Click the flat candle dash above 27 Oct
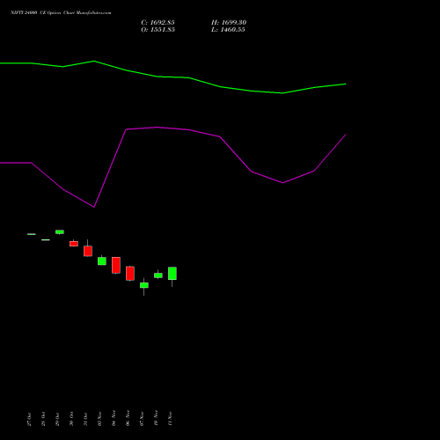This screenshot has width=440, height=440. [x=32, y=234]
